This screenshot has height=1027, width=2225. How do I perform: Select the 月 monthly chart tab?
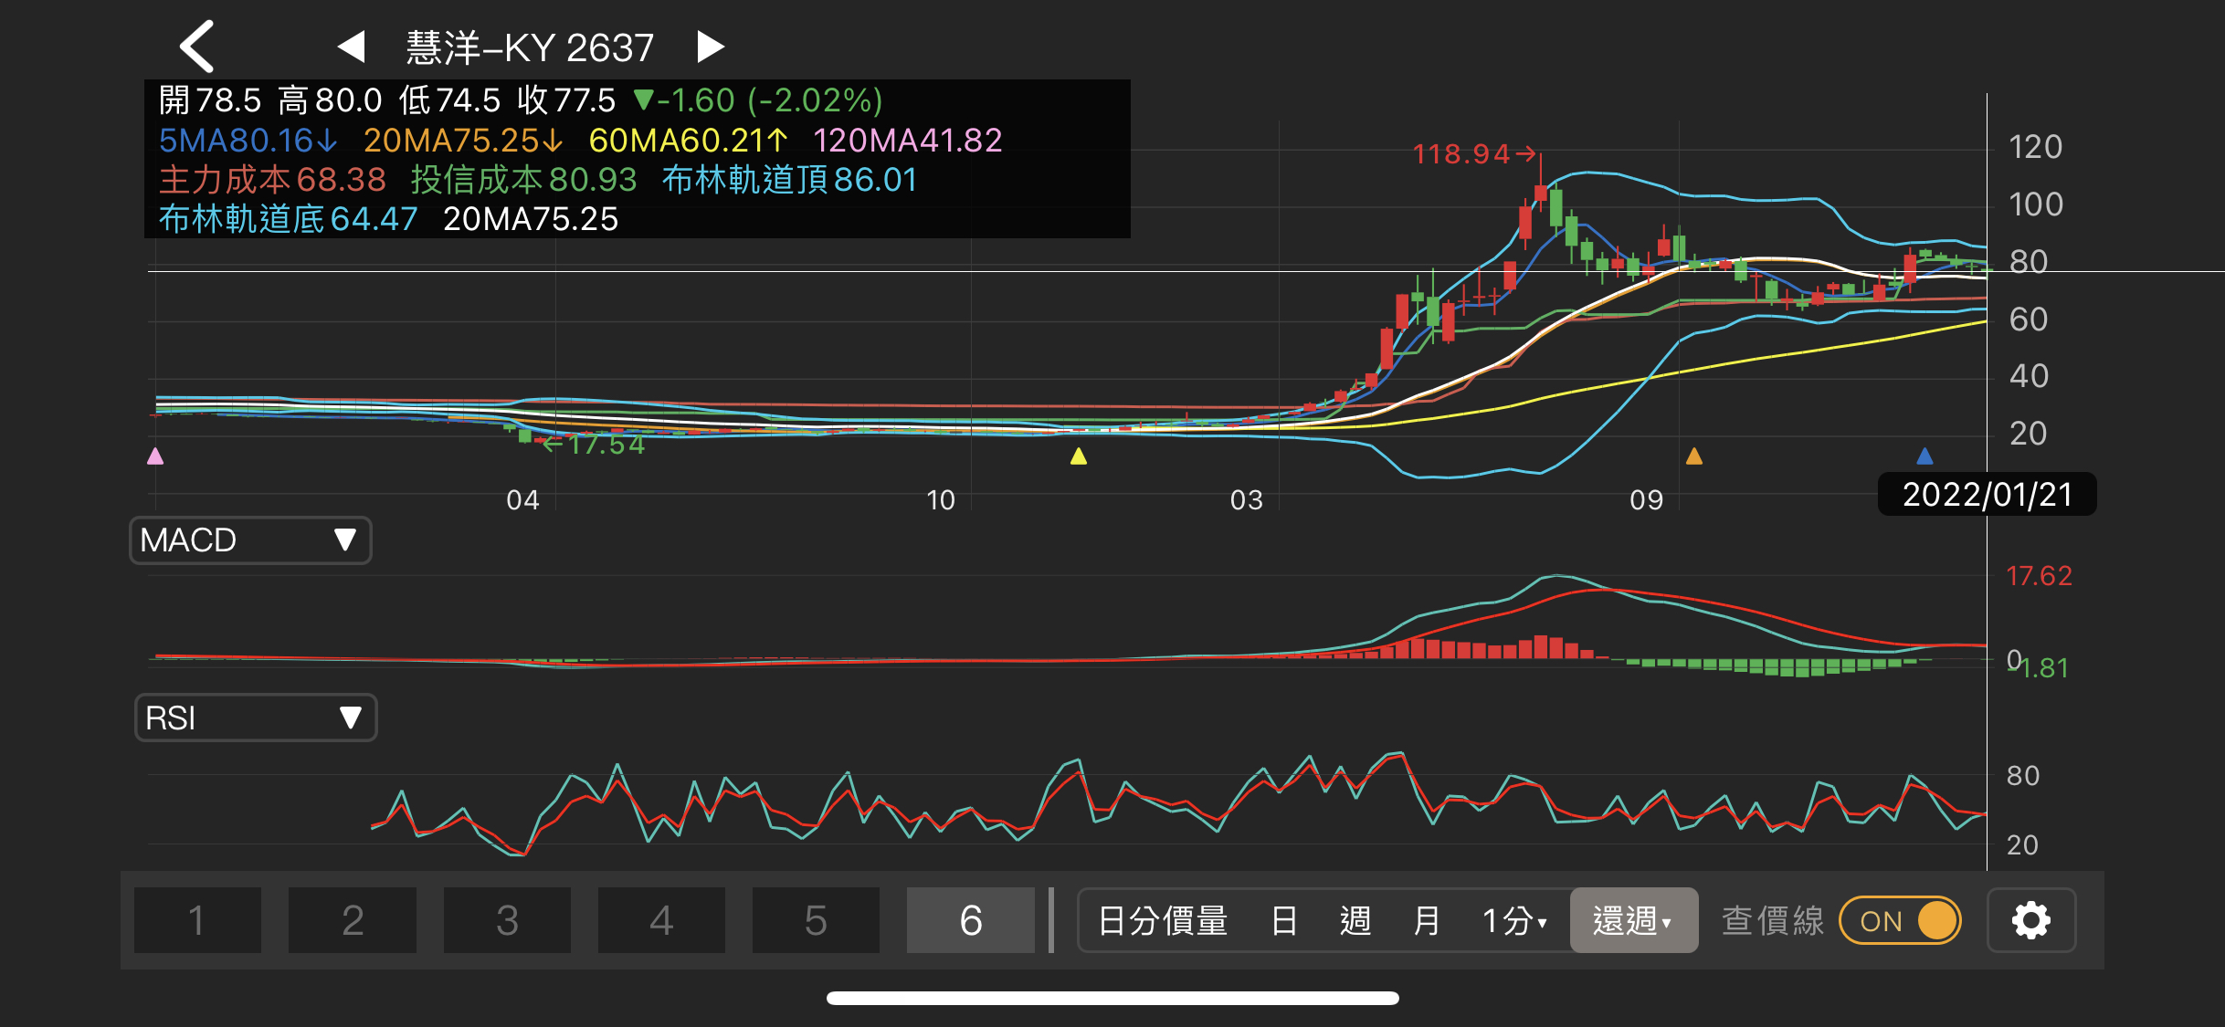(1426, 920)
